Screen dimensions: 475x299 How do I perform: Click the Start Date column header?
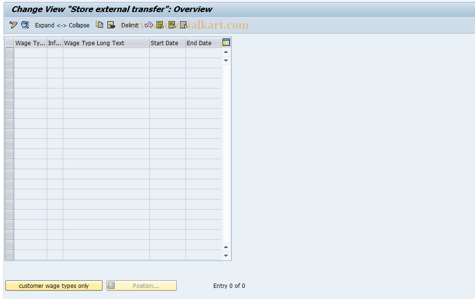(x=168, y=43)
